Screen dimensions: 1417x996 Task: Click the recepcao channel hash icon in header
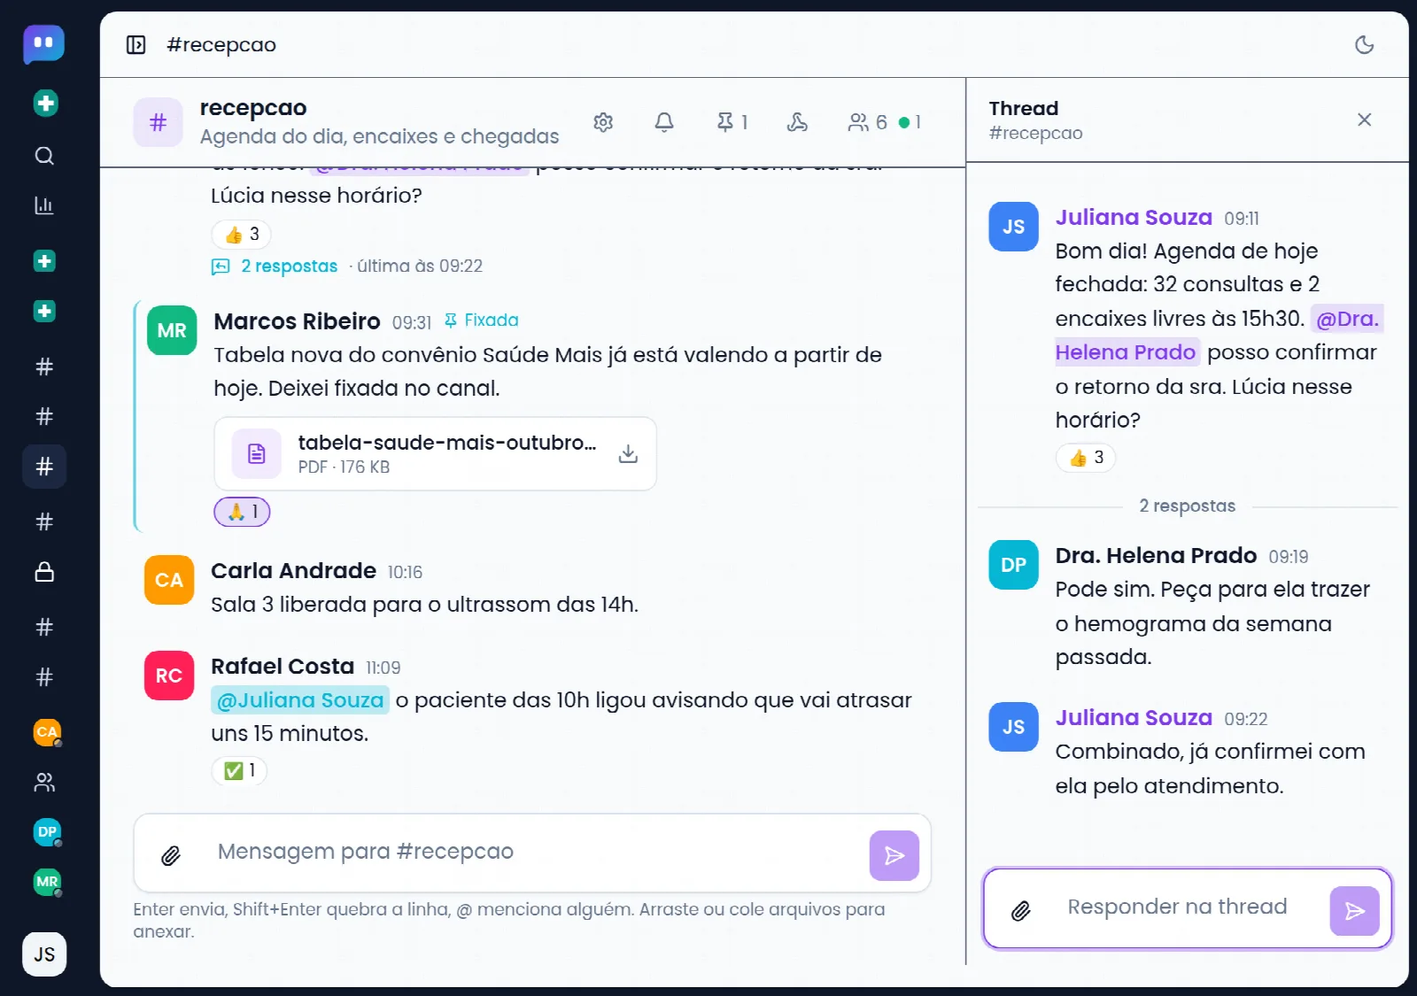(158, 122)
